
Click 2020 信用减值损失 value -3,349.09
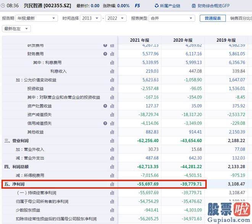tap(193, 123)
